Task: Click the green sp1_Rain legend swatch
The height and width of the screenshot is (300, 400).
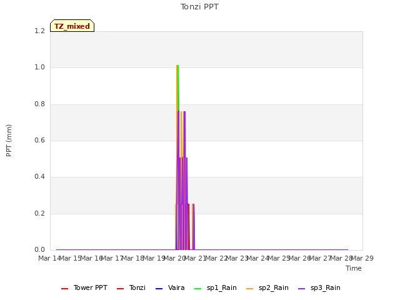Action: [197, 289]
